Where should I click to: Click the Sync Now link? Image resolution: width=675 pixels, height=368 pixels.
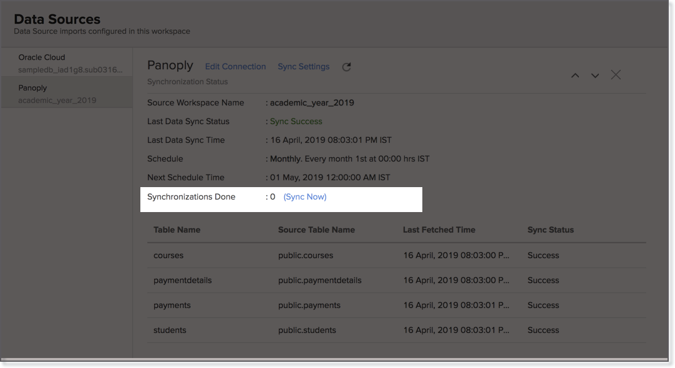[305, 196]
